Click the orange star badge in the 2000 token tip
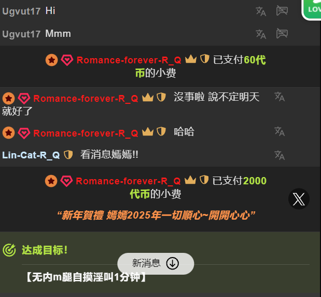 (51, 181)
